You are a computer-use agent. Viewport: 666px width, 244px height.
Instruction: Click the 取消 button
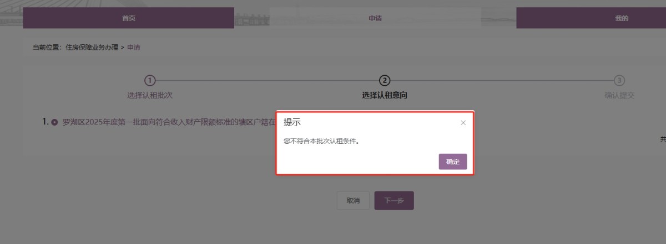point(353,200)
